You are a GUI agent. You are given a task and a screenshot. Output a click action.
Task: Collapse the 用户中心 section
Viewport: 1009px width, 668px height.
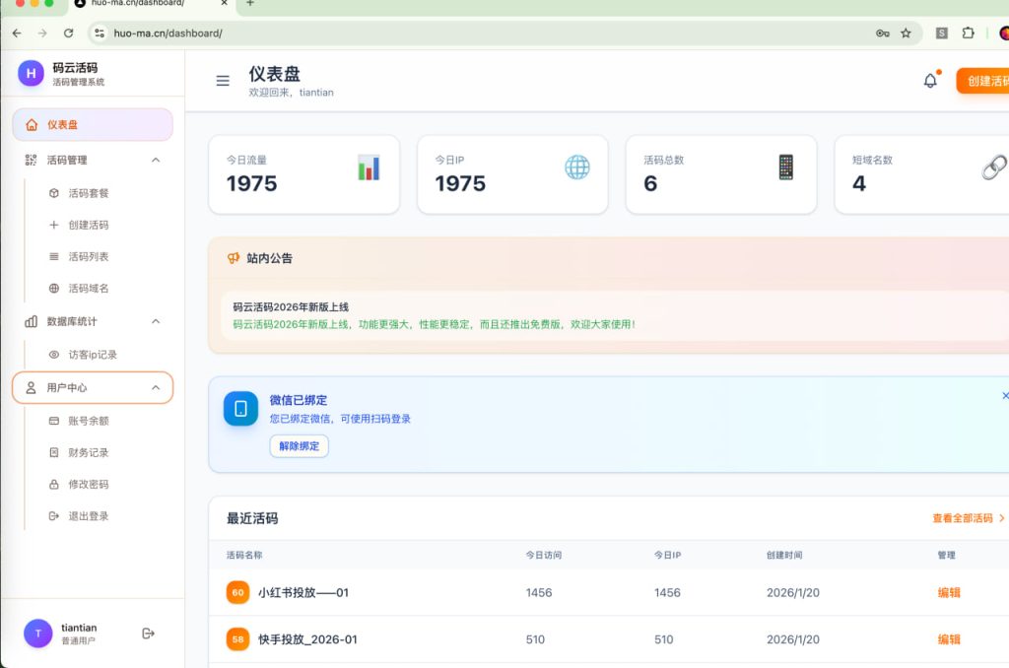click(156, 388)
